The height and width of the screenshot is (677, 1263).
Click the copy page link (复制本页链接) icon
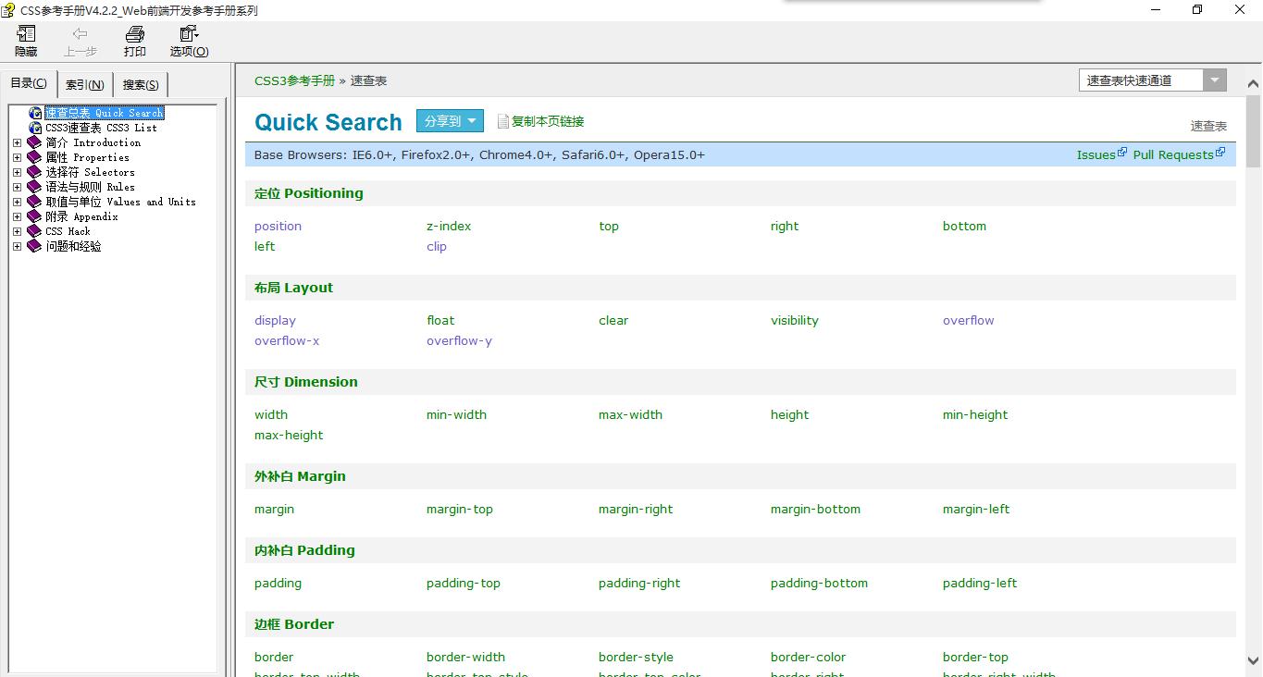503,121
